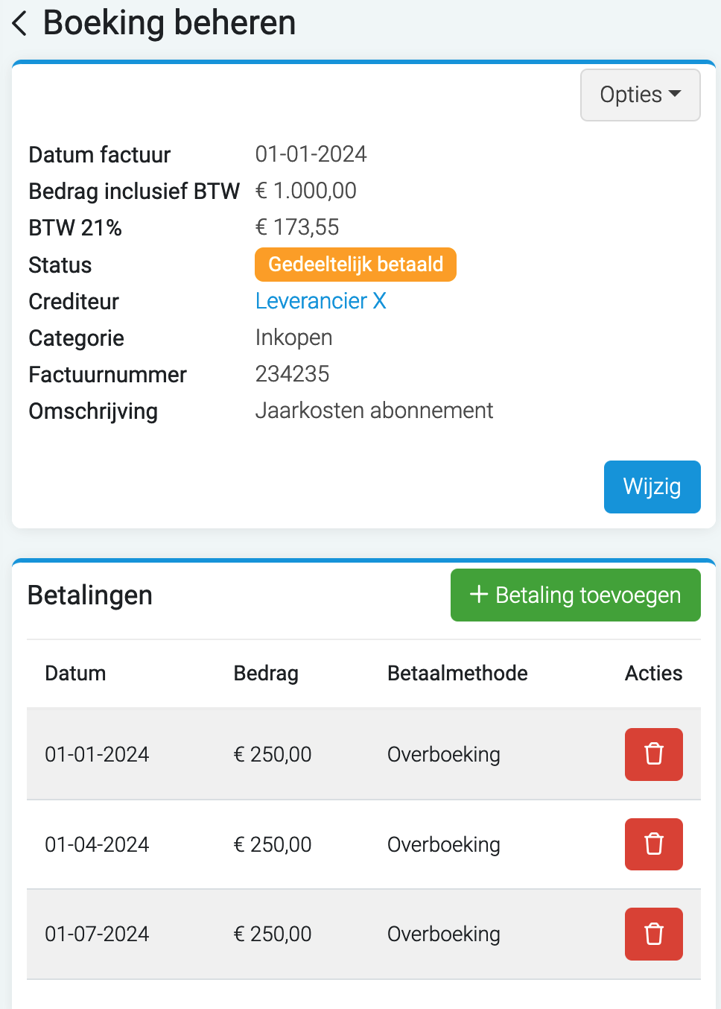Image resolution: width=721 pixels, height=1009 pixels.
Task: Go back using the chevron arrow
Action: 20,23
